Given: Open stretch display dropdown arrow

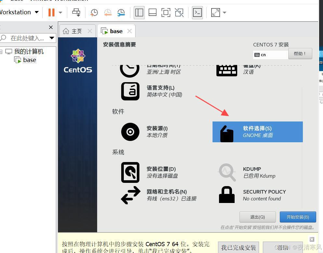Looking at the screenshot, I should [225, 13].
